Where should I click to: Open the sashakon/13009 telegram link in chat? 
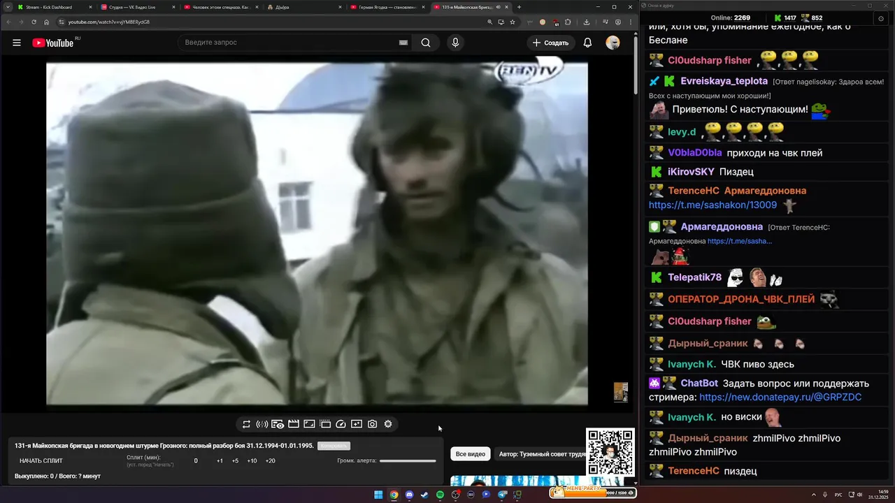[713, 205]
